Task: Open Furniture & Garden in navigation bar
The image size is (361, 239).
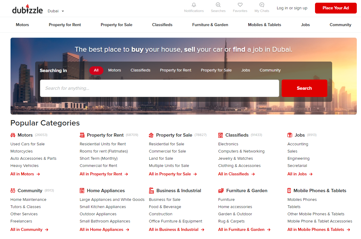Action: 210,25
